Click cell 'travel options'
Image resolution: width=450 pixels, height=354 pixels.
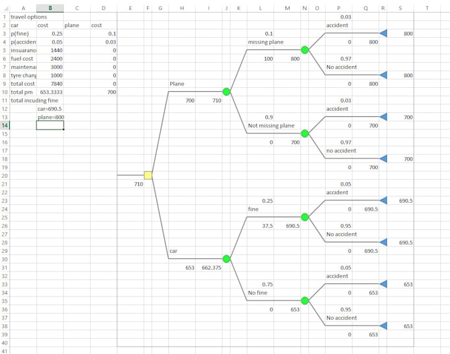pyautogui.click(x=28, y=17)
